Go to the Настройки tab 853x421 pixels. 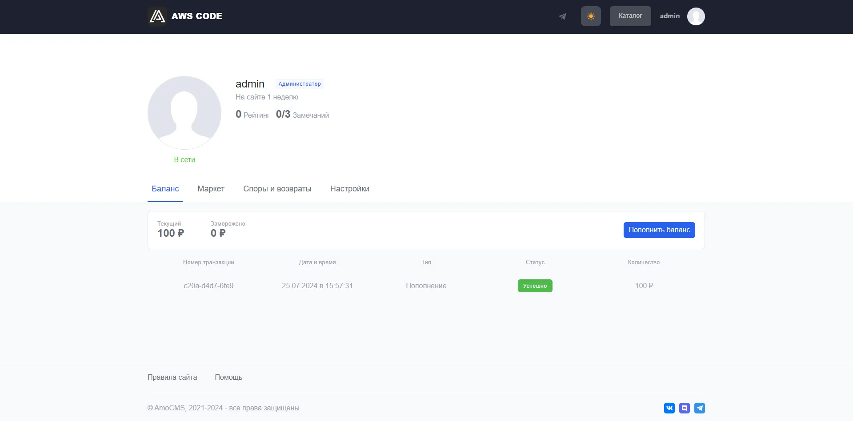(350, 189)
